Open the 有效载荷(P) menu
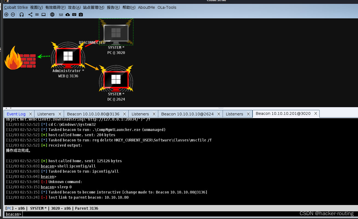This screenshot has height=219, width=358. [55, 7]
